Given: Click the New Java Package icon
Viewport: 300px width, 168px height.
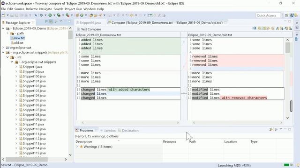Looking at the screenshot, I should click(77, 15).
